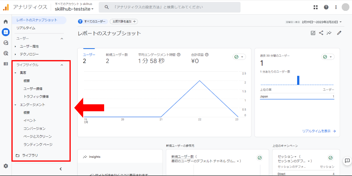352x176 pixels.
Task: Click the Japan row in 上位の国 table
Action: pos(297,96)
